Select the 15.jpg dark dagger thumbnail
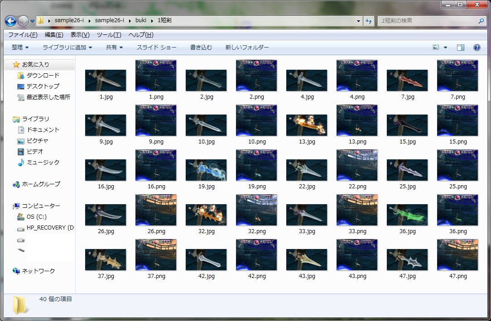The width and height of the screenshot is (491, 321). click(x=407, y=125)
